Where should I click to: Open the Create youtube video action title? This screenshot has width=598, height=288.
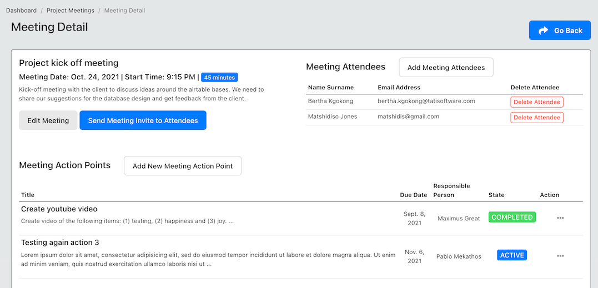pyautogui.click(x=59, y=209)
